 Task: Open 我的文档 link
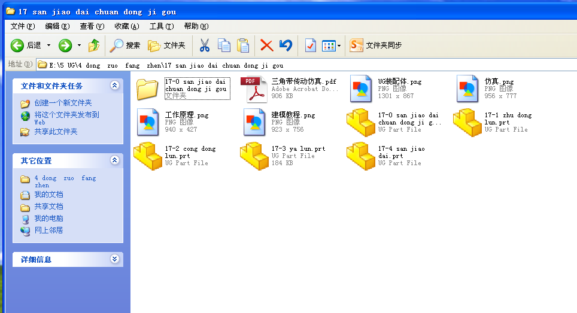tap(48, 195)
